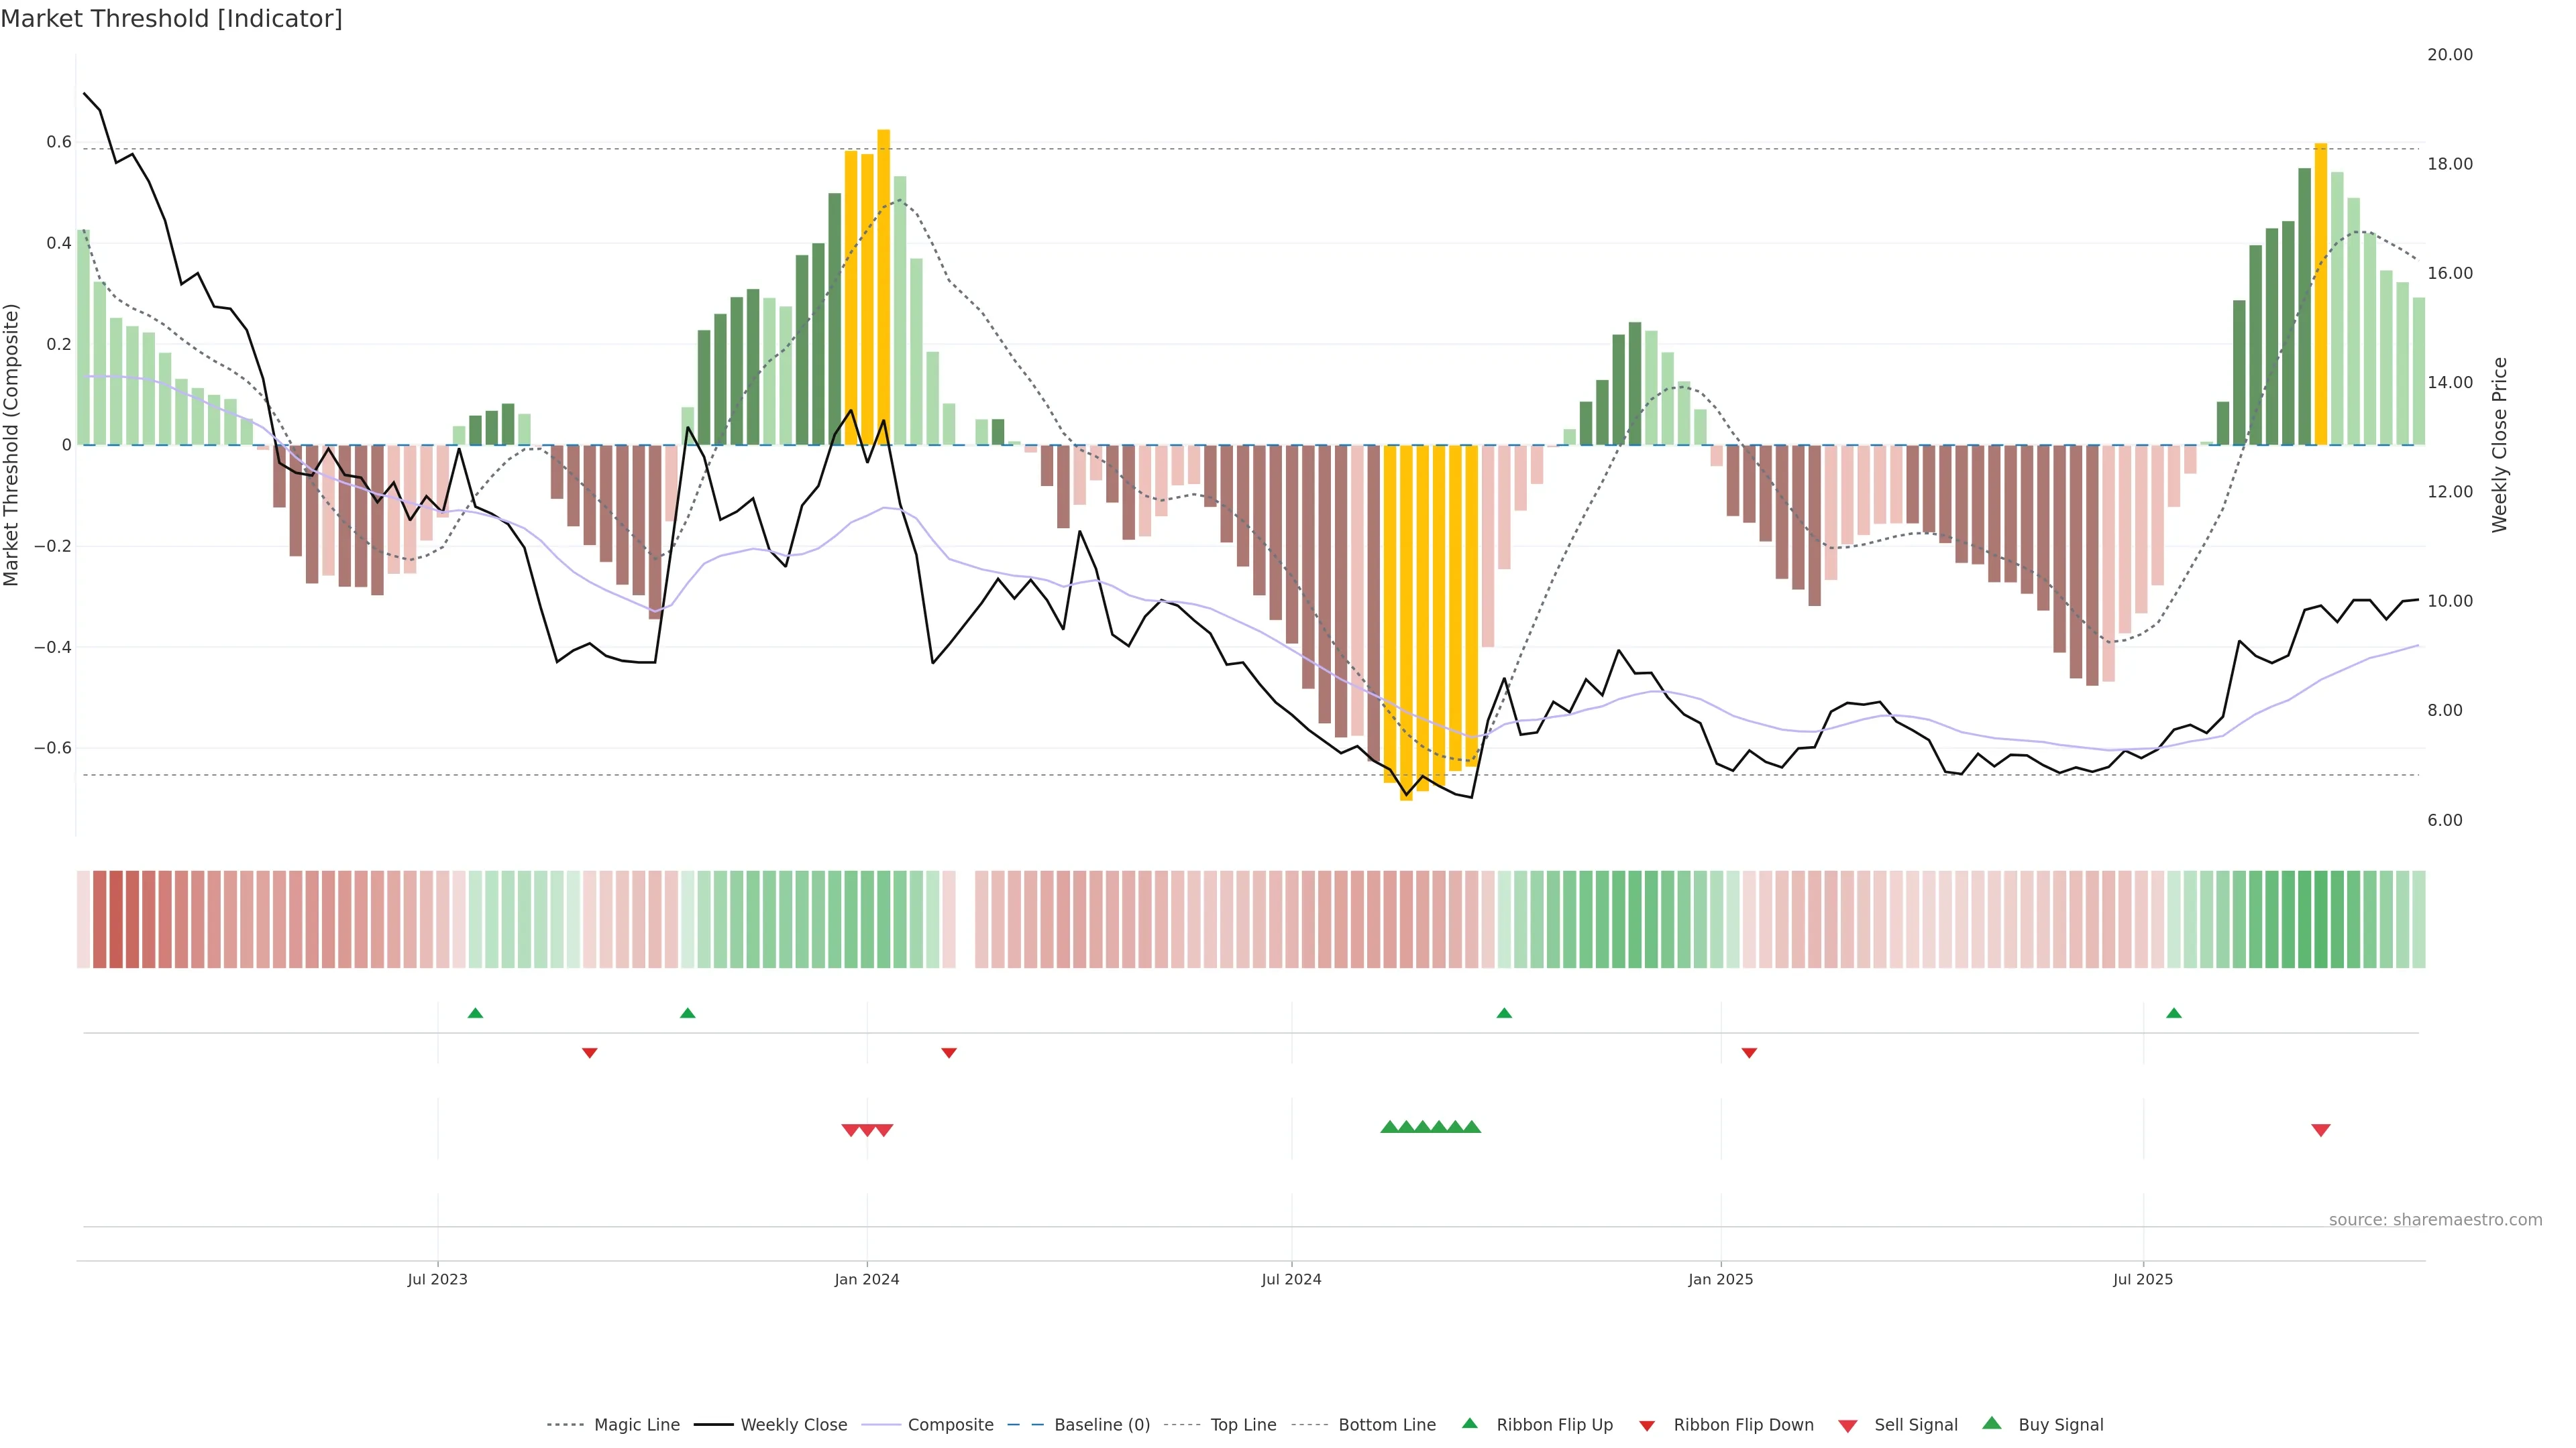The image size is (2576, 1448).
Task: Click the July 2025 ribbon flip up triangle
Action: pyautogui.click(x=2173, y=1014)
